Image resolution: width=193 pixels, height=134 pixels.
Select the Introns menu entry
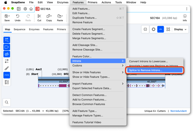[98, 61]
